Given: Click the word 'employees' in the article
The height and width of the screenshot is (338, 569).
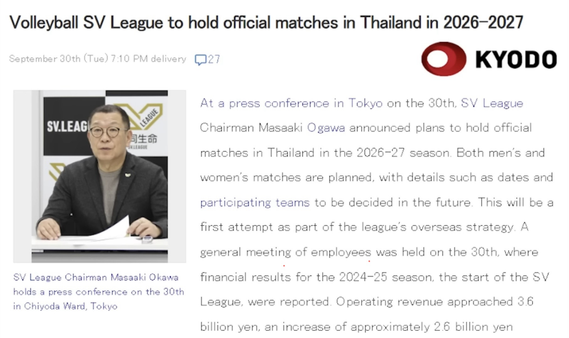Looking at the screenshot, I should coord(341,252).
